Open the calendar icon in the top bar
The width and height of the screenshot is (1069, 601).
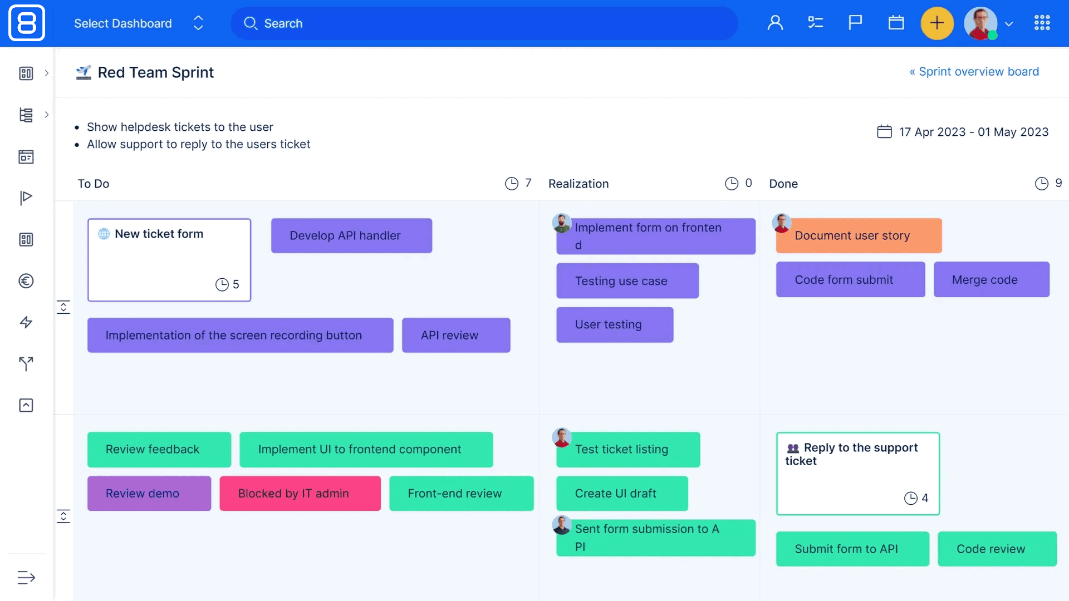[x=896, y=22]
